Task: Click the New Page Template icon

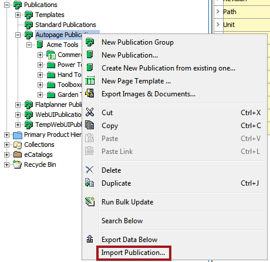Action: pos(90,80)
